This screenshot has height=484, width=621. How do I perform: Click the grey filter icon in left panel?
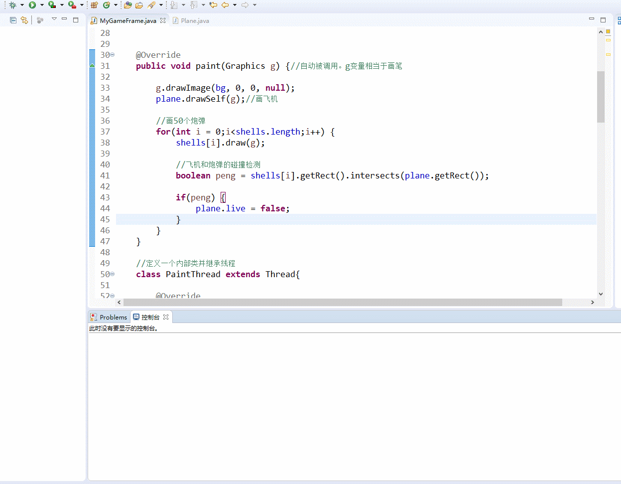40,20
